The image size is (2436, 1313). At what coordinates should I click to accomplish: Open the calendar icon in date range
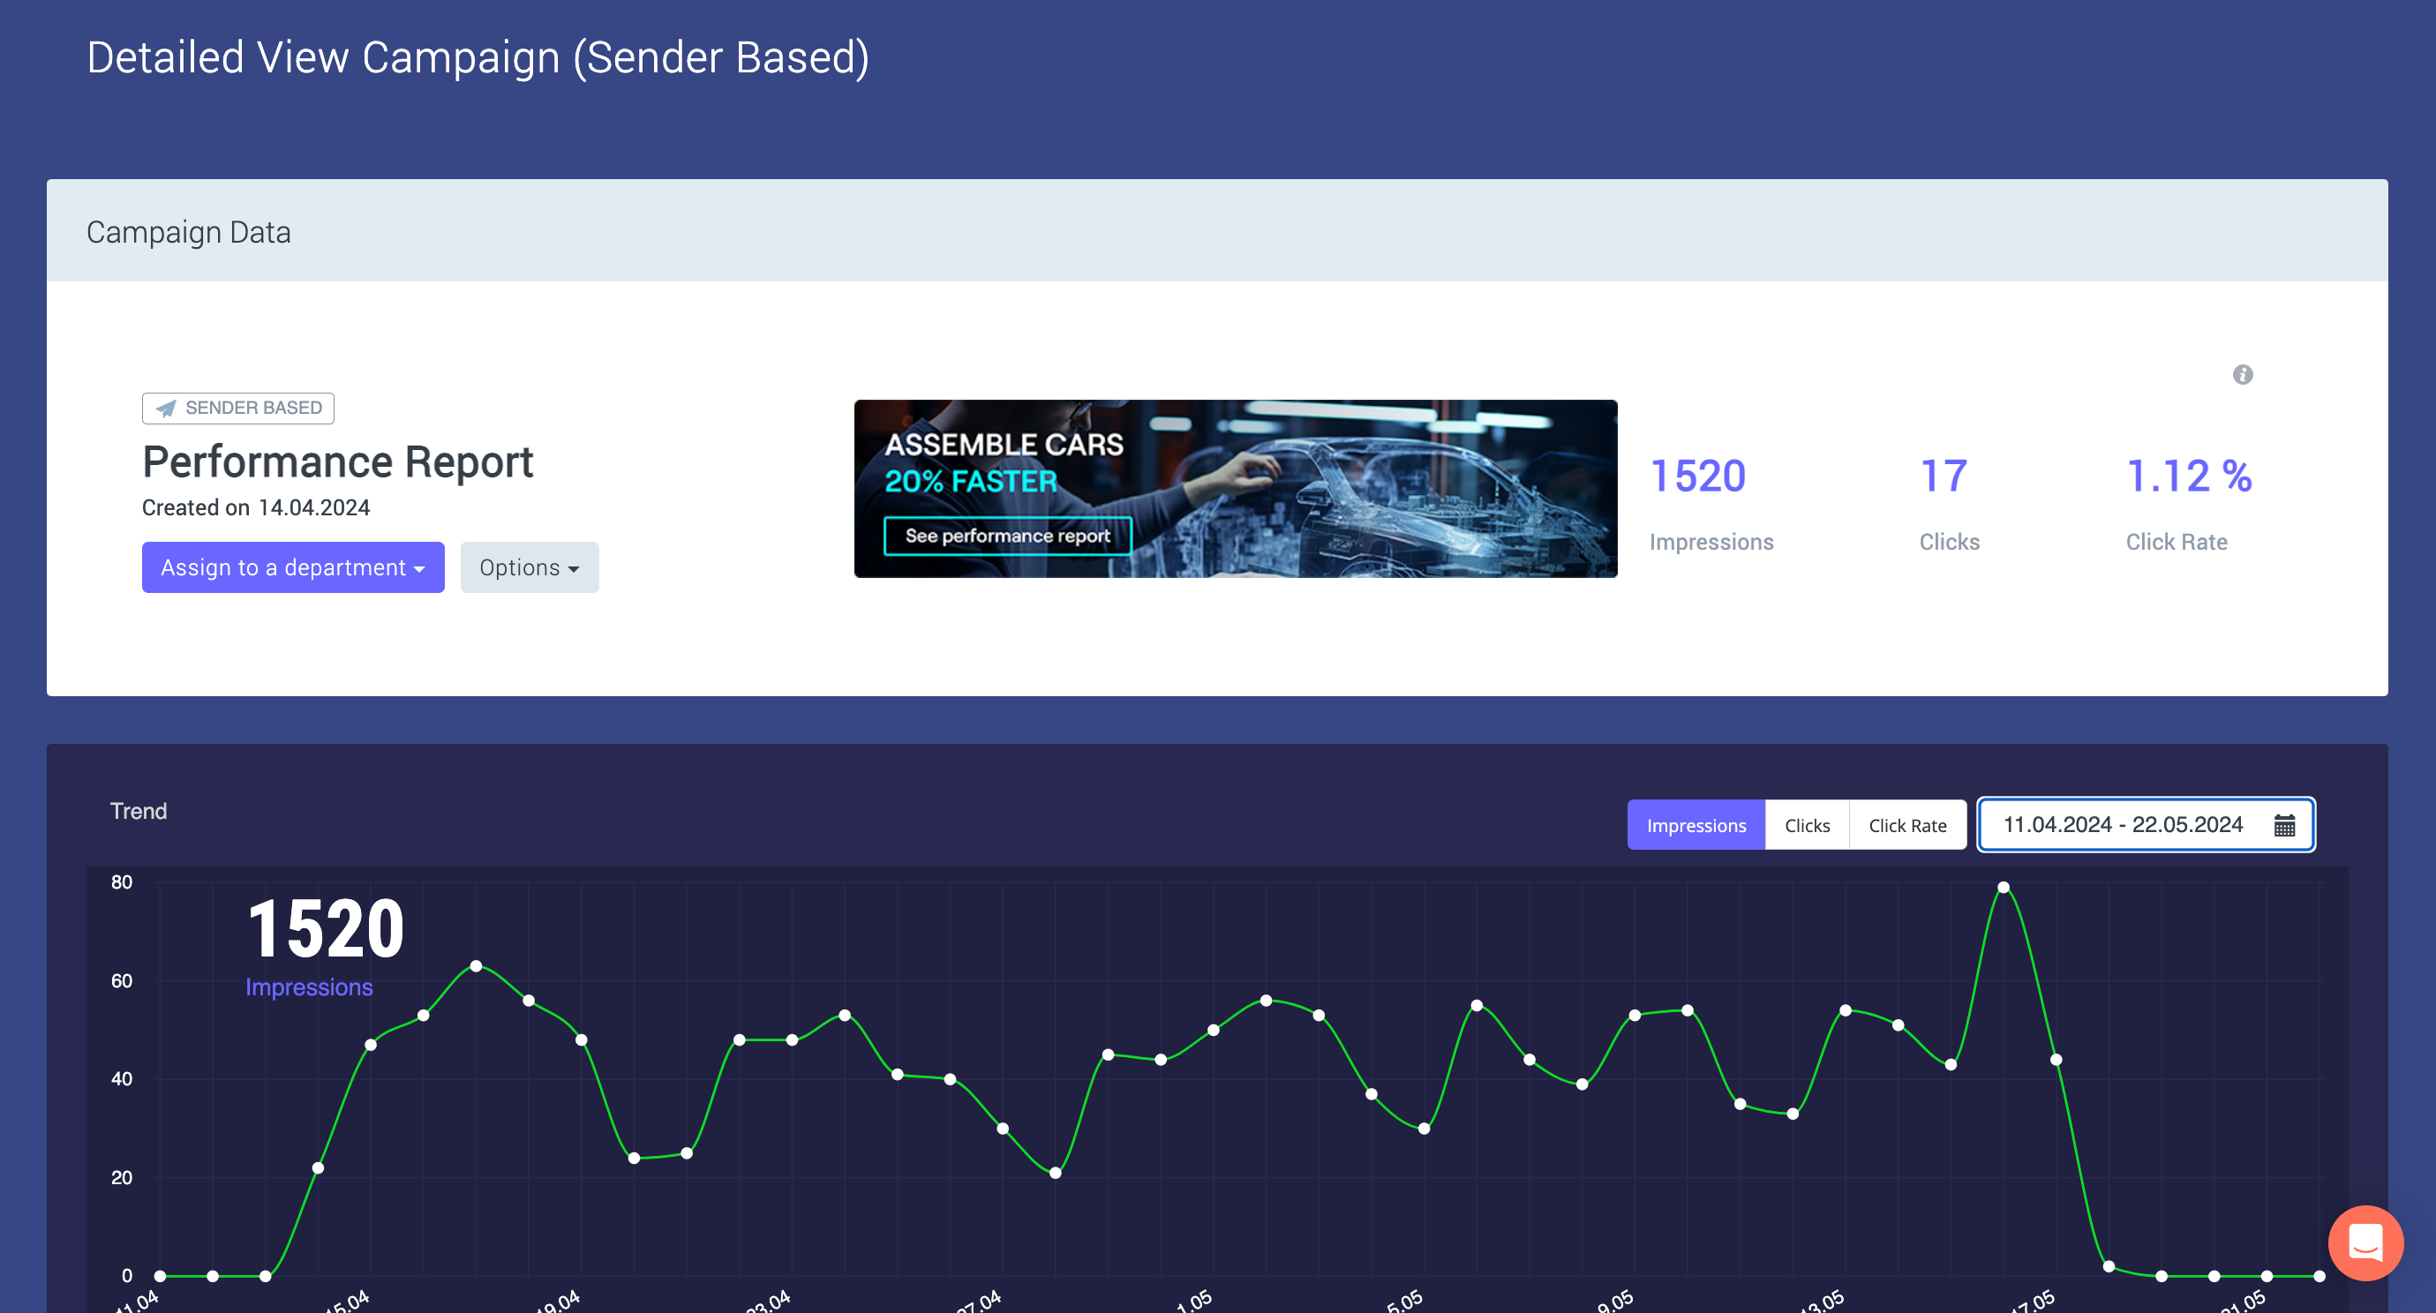(2284, 825)
